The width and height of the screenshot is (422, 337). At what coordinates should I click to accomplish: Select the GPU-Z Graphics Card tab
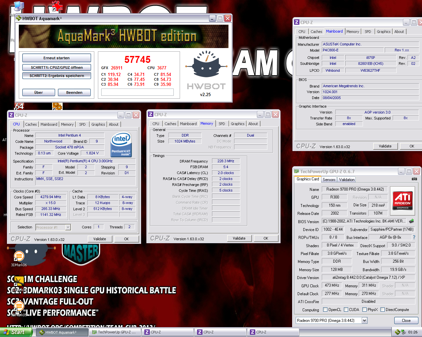308,179
